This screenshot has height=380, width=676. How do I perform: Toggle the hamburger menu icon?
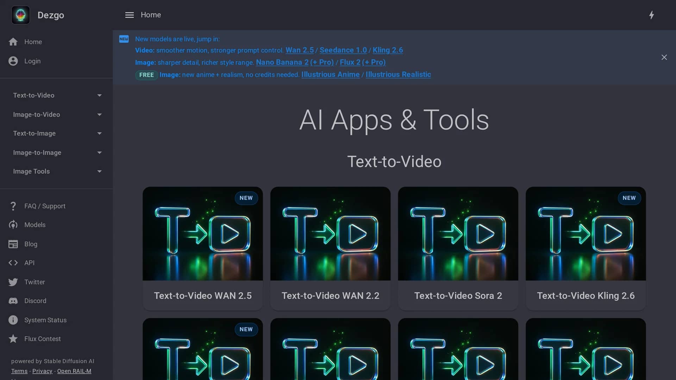click(x=129, y=15)
